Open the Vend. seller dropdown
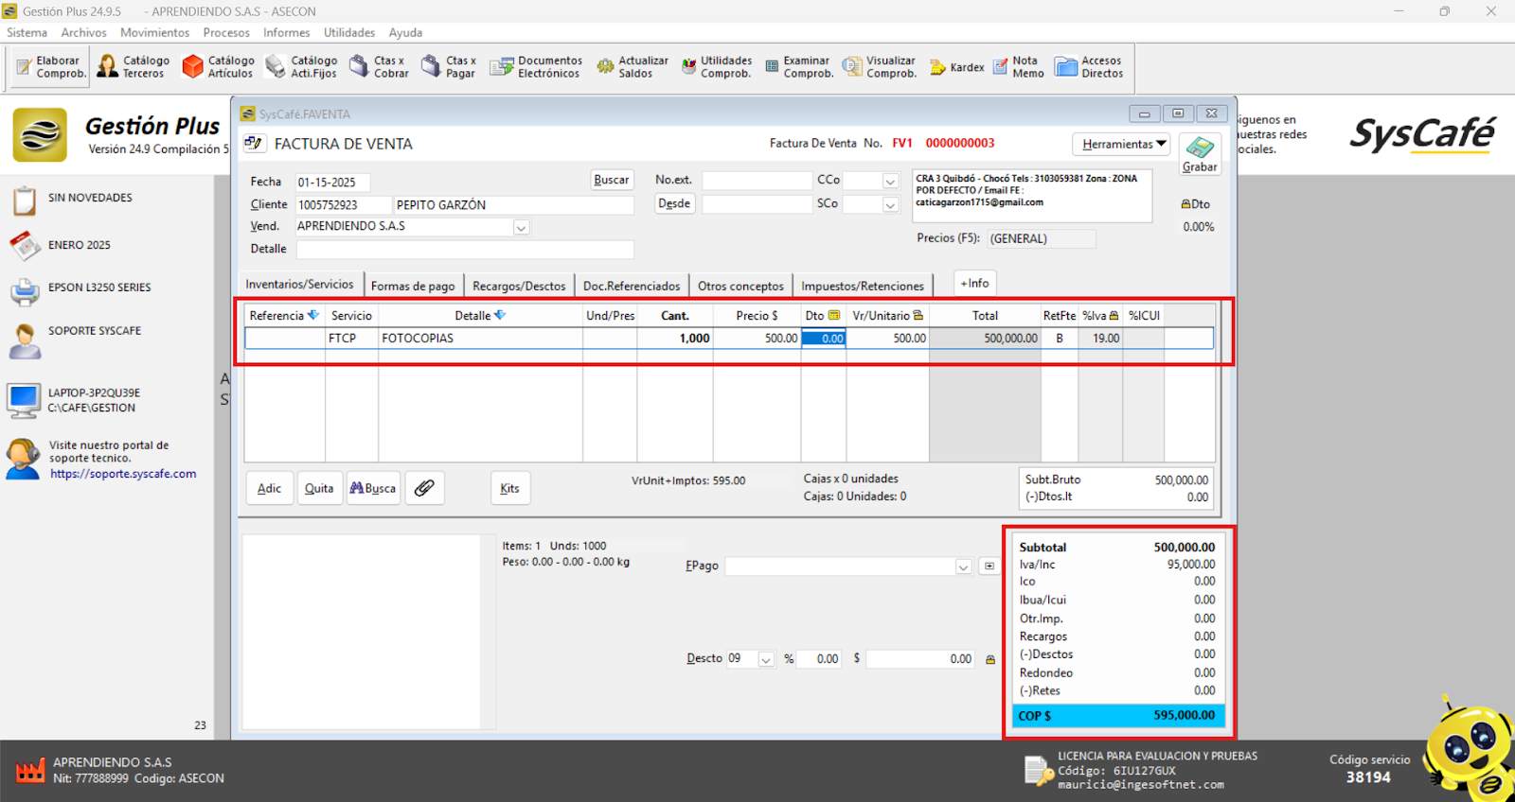The height and width of the screenshot is (802, 1515). pos(521,227)
